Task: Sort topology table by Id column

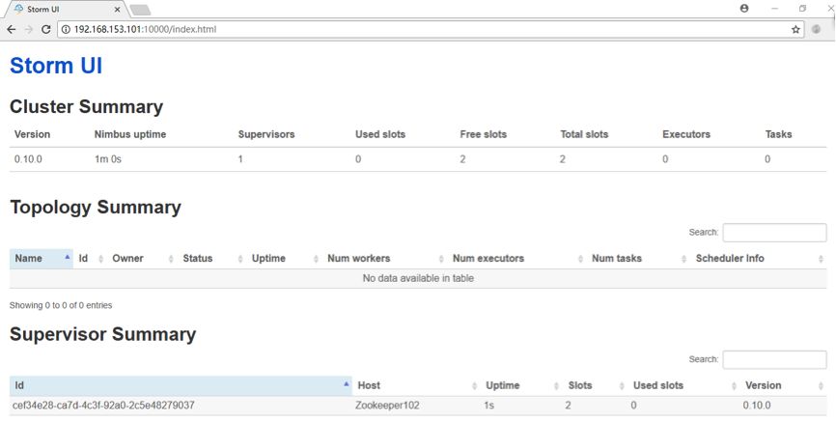Action: (90, 258)
